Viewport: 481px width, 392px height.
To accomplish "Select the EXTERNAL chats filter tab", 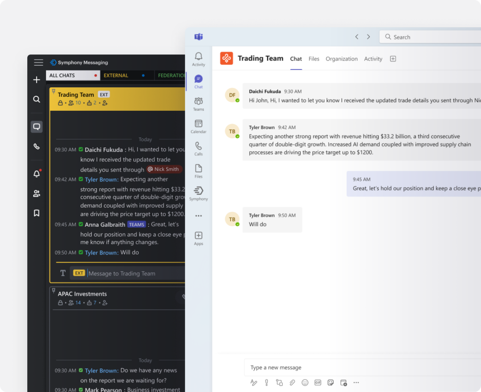I will [116, 75].
